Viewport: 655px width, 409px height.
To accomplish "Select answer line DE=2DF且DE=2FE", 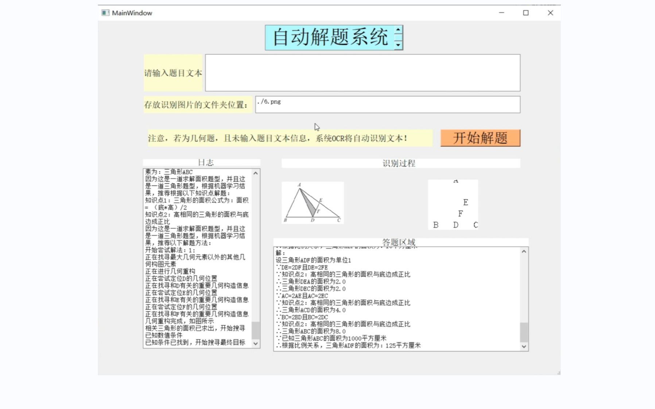I will [x=302, y=267].
